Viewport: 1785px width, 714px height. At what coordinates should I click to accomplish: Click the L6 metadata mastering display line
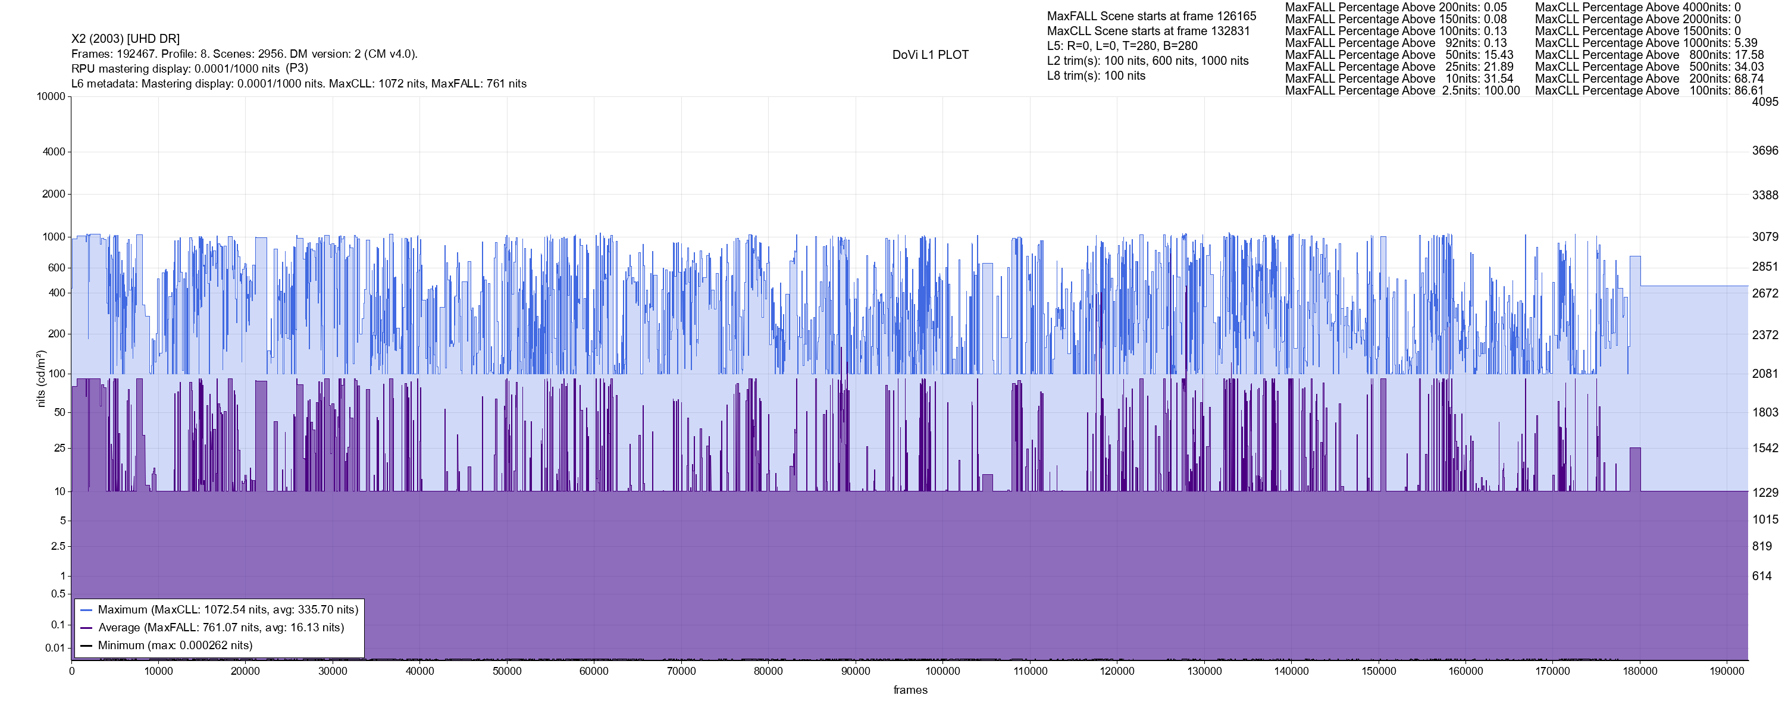[x=299, y=84]
